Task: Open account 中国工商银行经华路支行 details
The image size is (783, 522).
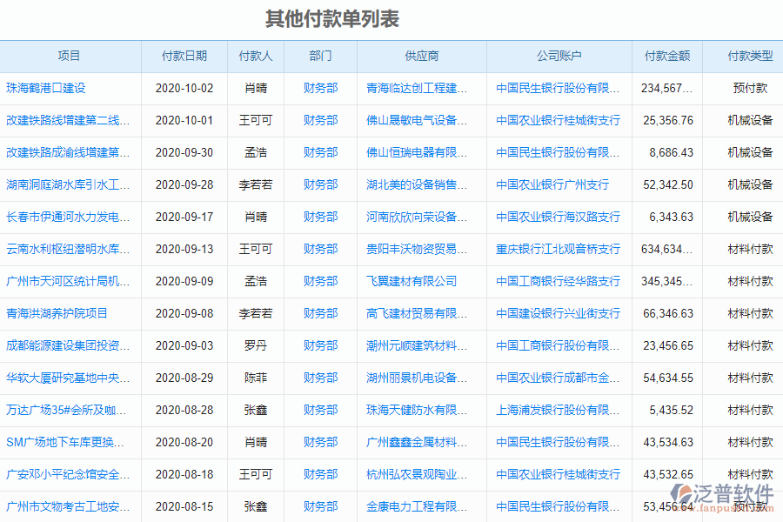Action: point(559,281)
